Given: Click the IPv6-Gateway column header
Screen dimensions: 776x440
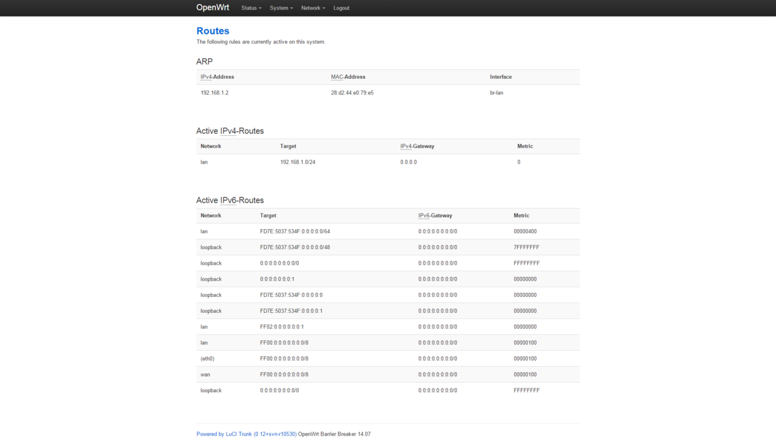Looking at the screenshot, I should pos(435,215).
